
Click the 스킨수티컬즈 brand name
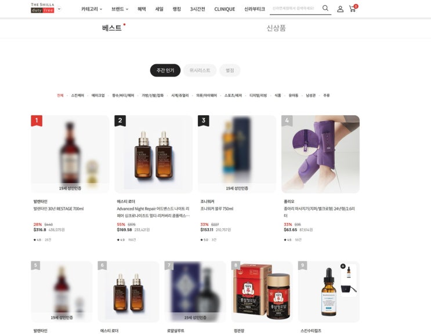pyautogui.click(x=311, y=331)
